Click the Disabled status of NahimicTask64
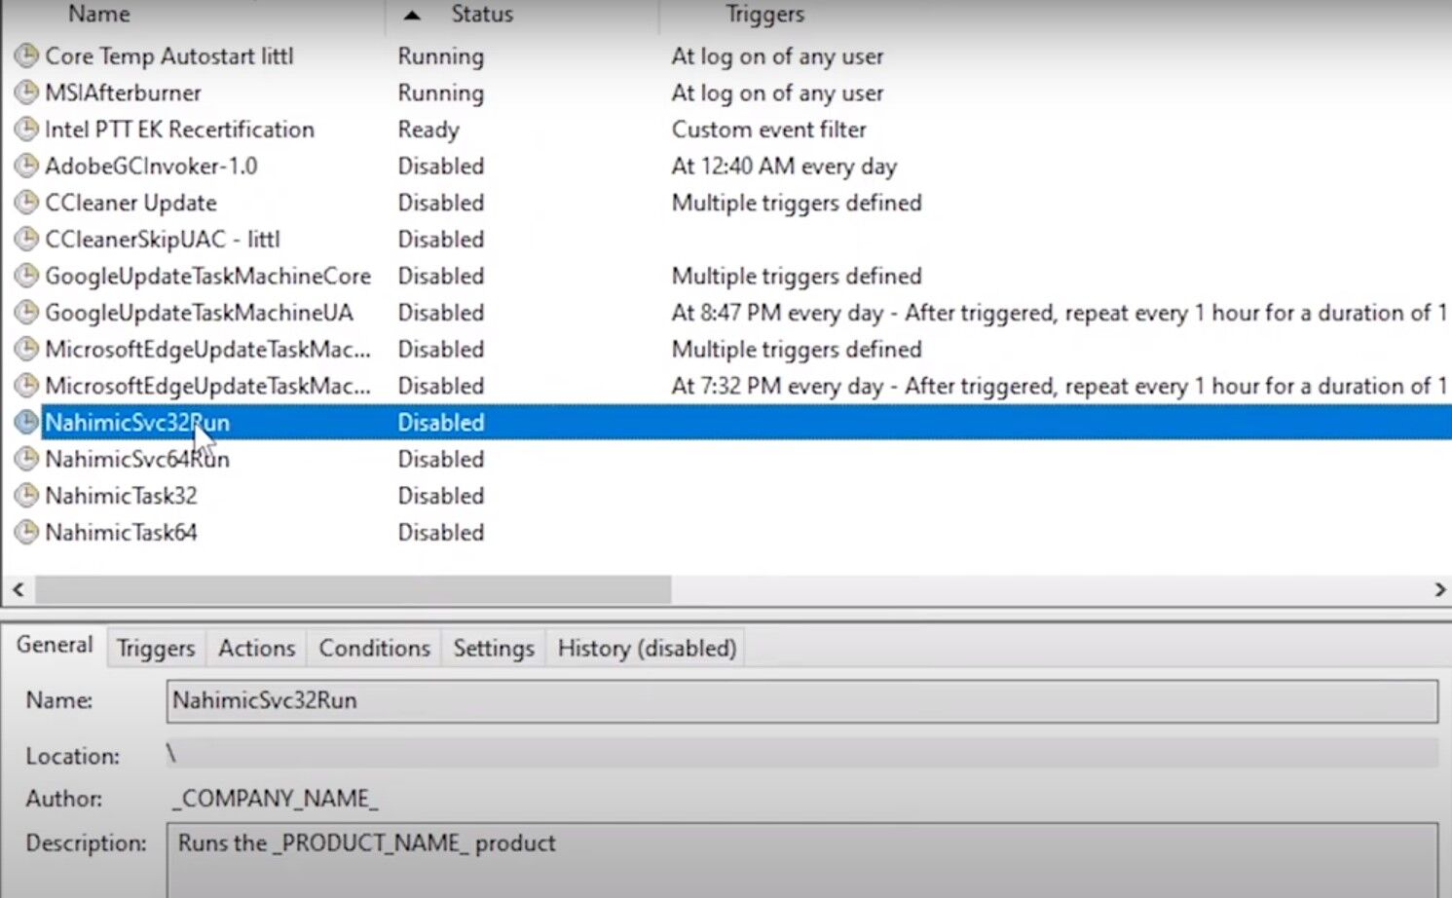The image size is (1452, 898). pos(441,533)
